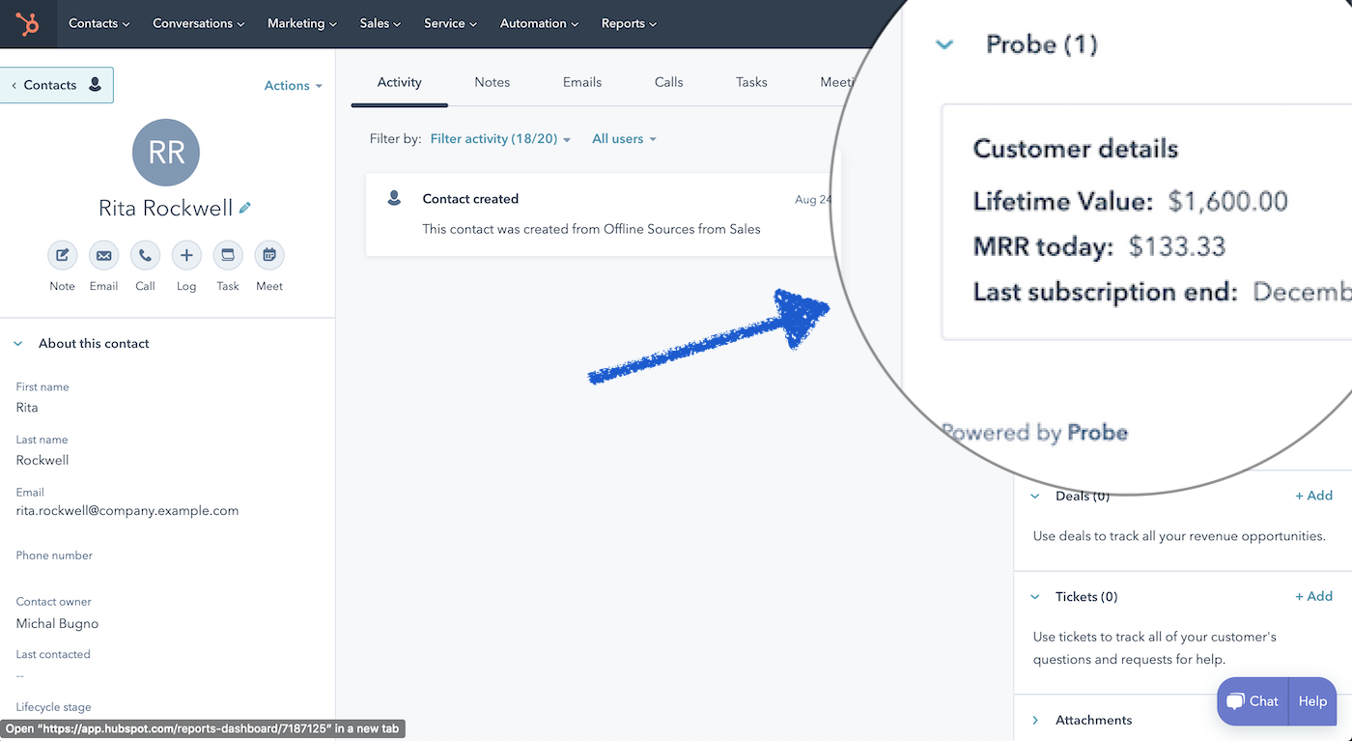Click the Task icon button
The width and height of the screenshot is (1352, 741).
click(x=228, y=256)
